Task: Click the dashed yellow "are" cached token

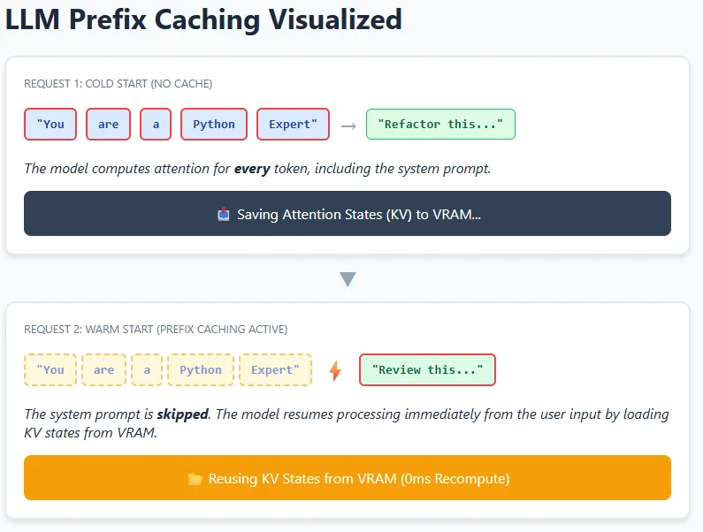Action: (x=104, y=370)
